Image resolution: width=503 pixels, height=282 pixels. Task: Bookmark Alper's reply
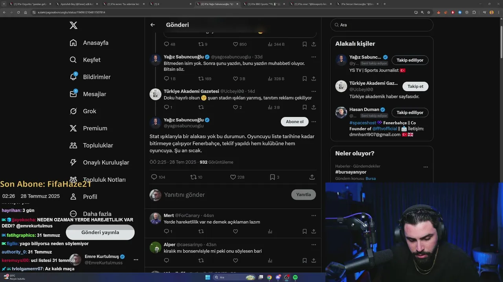click(x=305, y=260)
